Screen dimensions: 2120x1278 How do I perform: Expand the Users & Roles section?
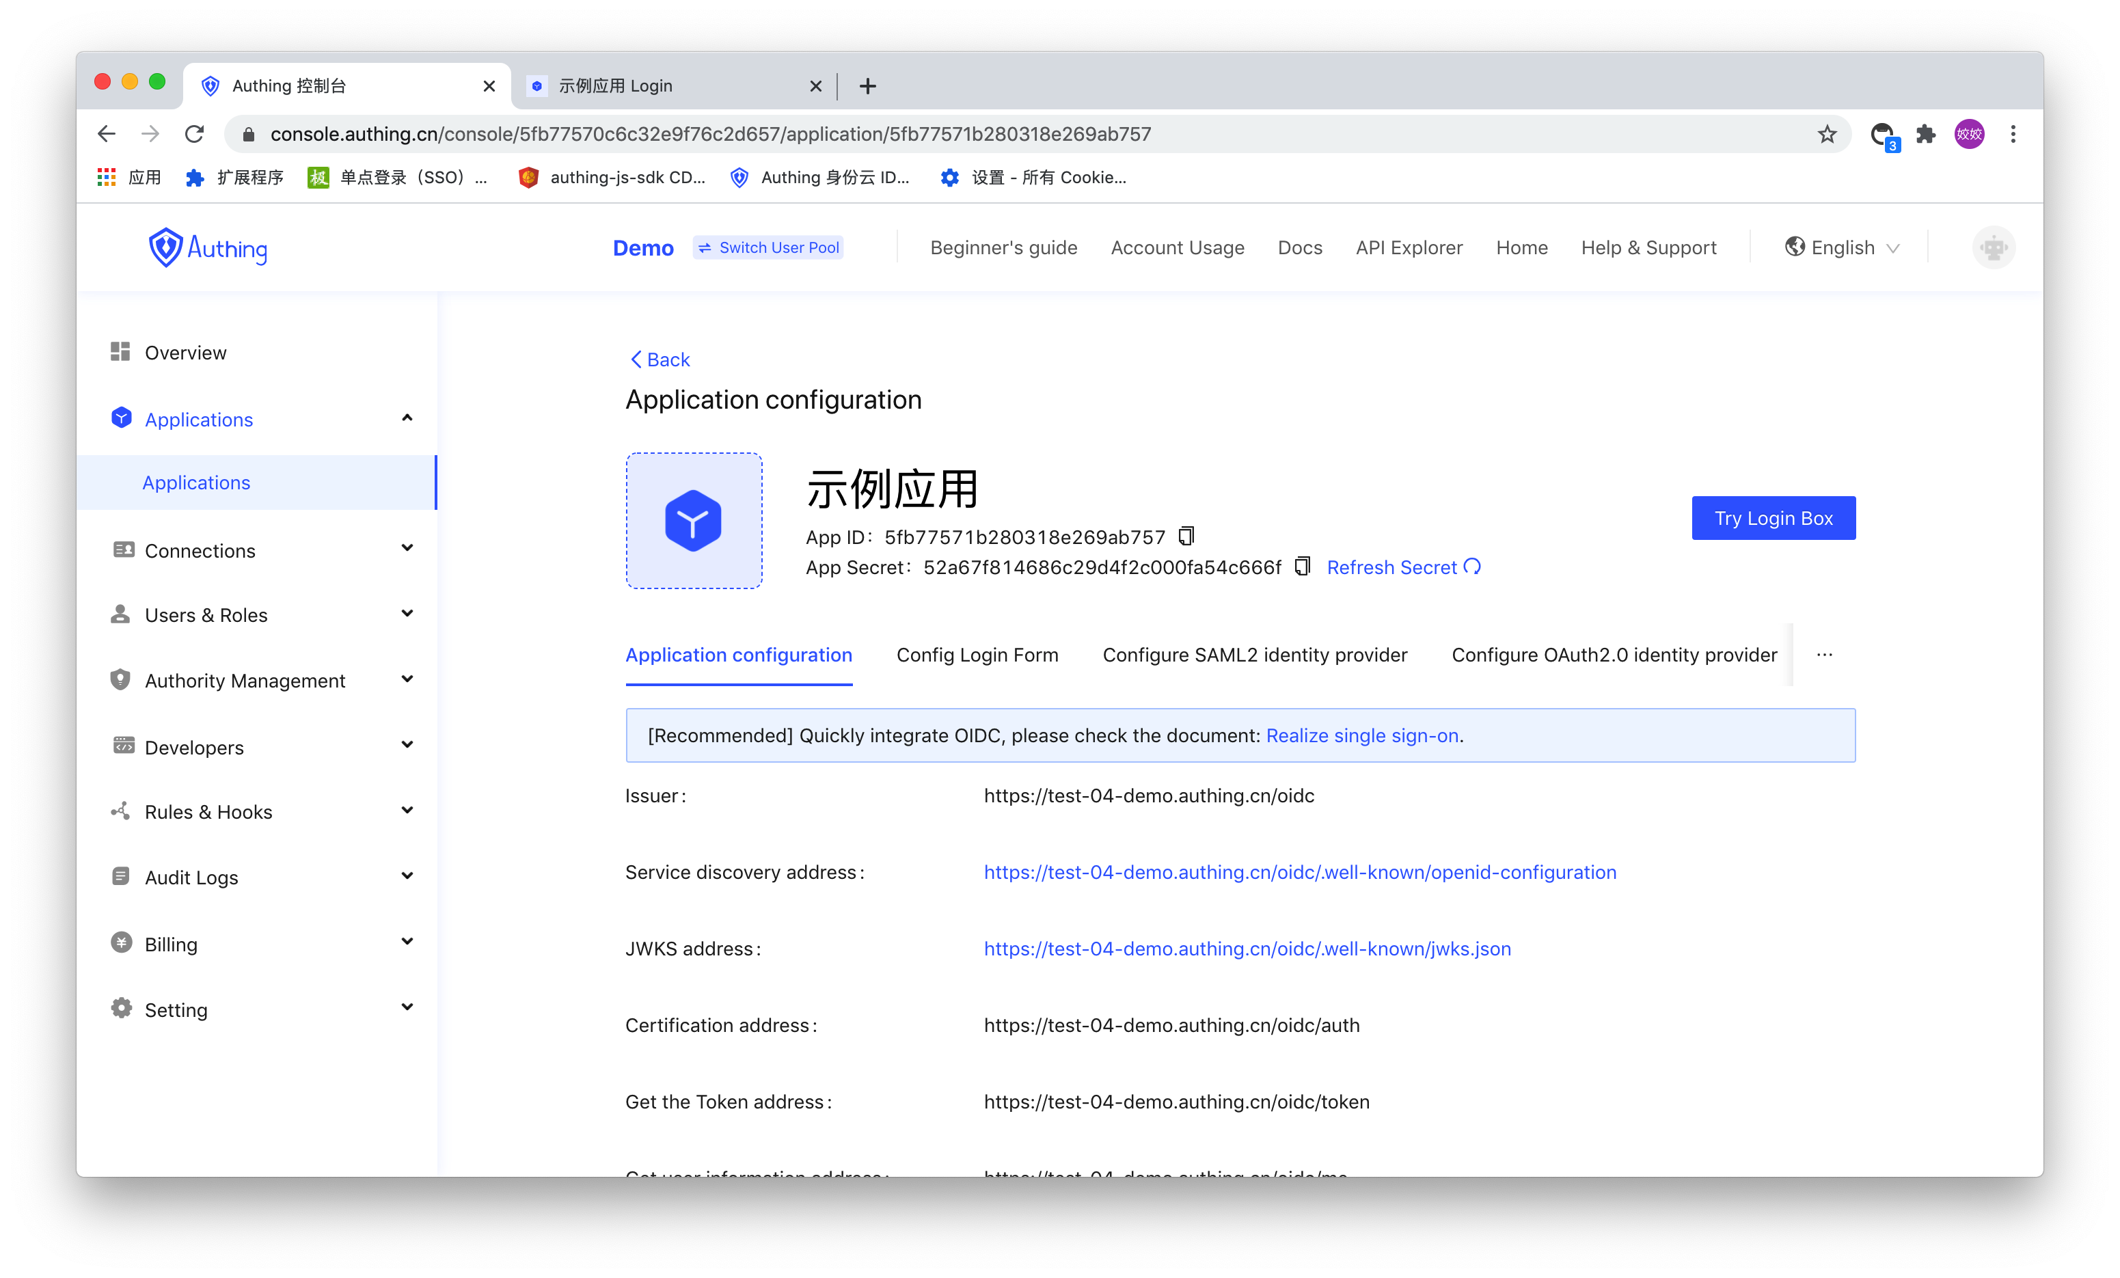tap(407, 614)
